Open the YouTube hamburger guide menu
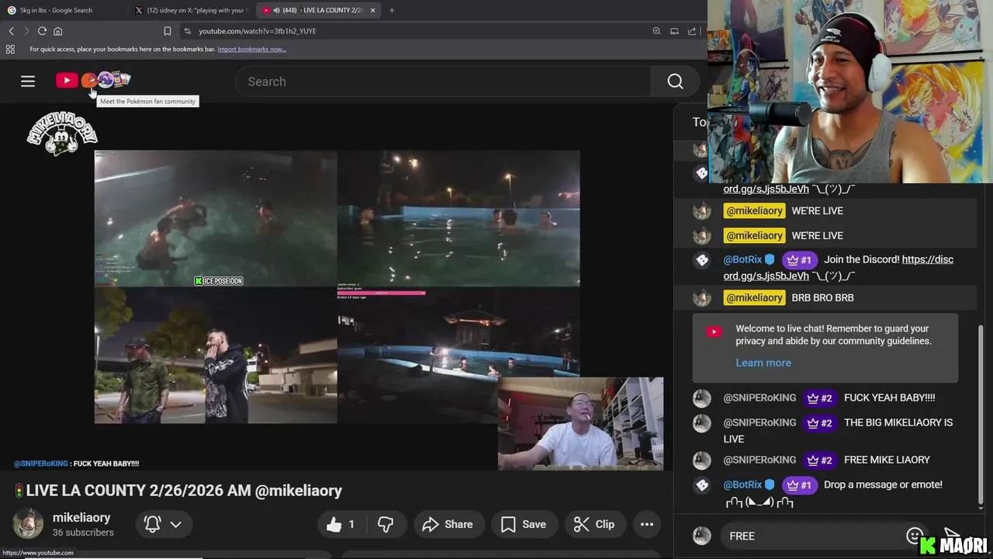The image size is (993, 559). click(28, 81)
